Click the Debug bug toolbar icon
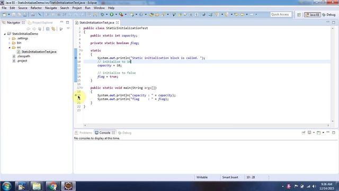This screenshot has height=191, width=339. tap(102, 14)
